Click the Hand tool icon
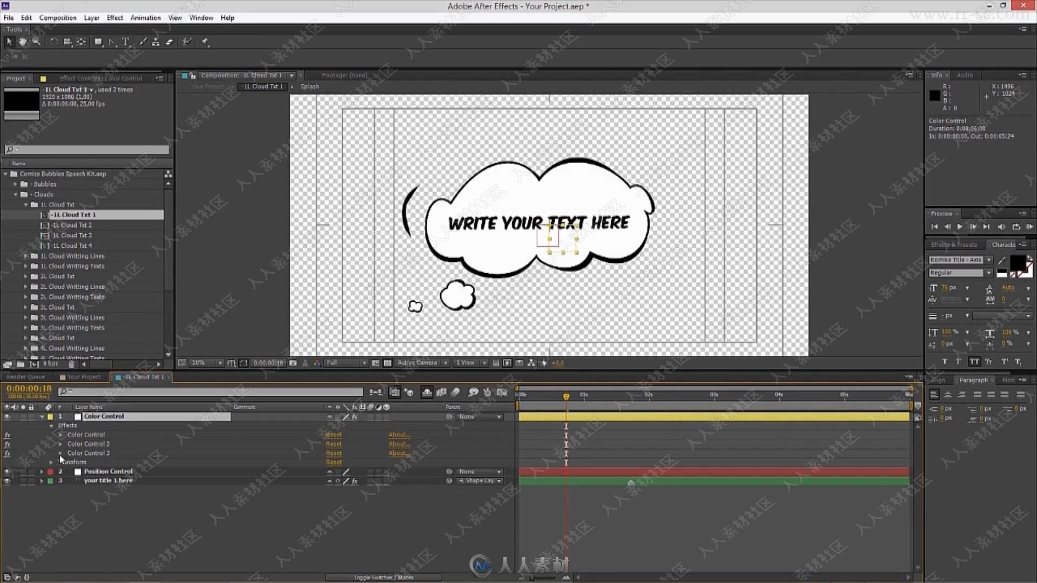Viewport: 1037px width, 583px height. point(23,41)
